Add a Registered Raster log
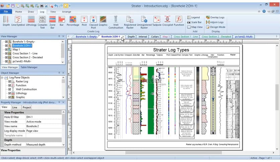 [130, 22]
